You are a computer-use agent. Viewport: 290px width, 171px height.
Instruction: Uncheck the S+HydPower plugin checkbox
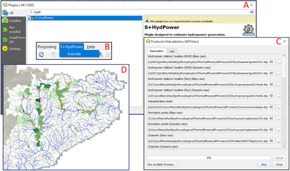point(29,19)
